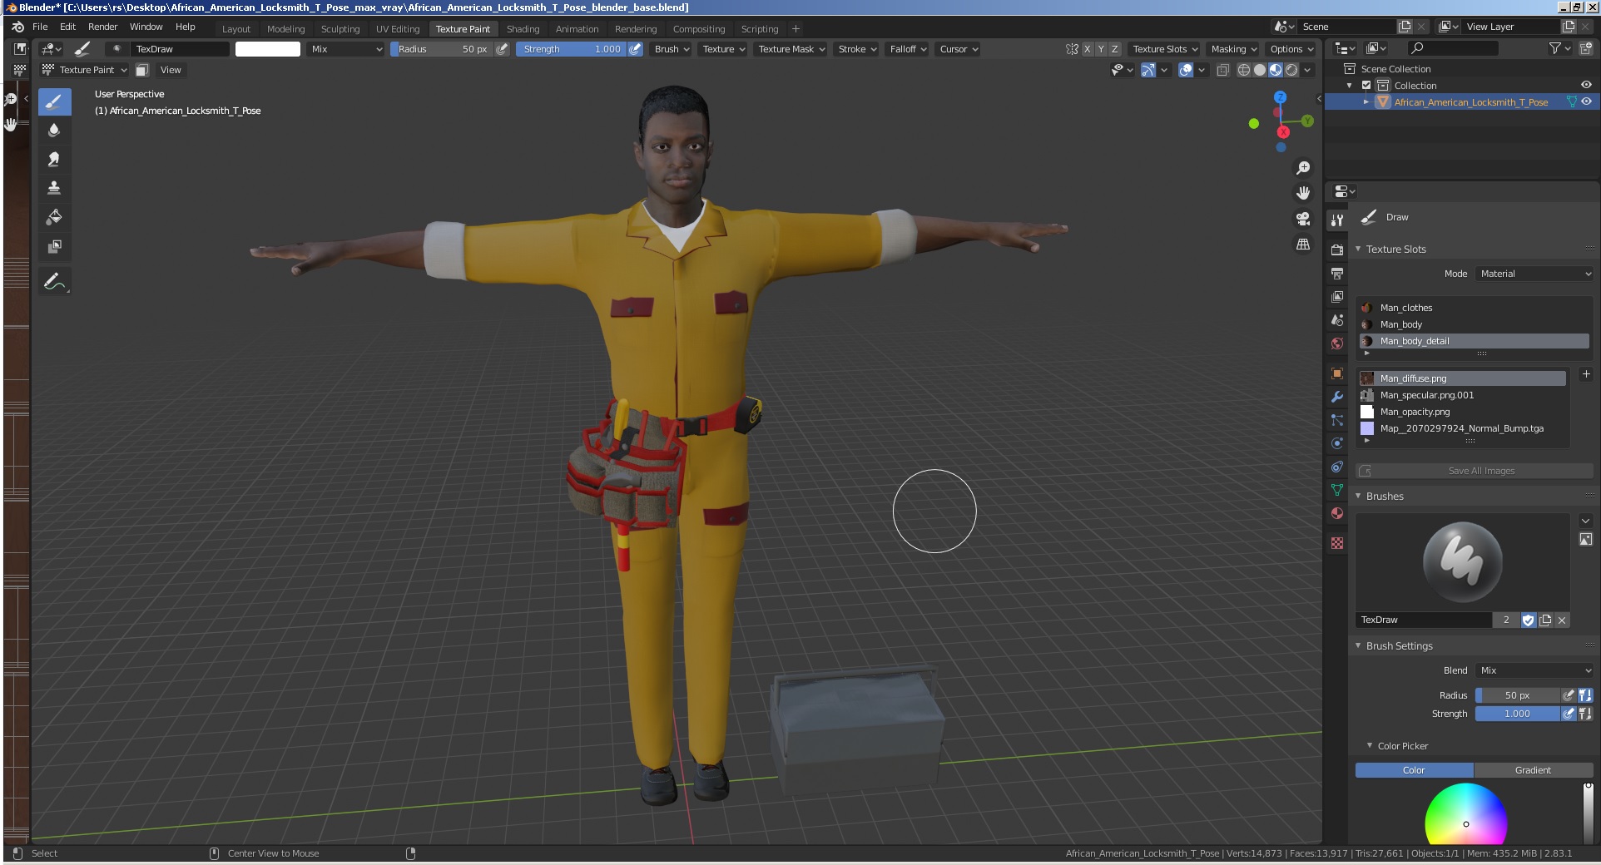1601x865 pixels.
Task: Hide Collection with its eye icon
Action: click(x=1586, y=86)
